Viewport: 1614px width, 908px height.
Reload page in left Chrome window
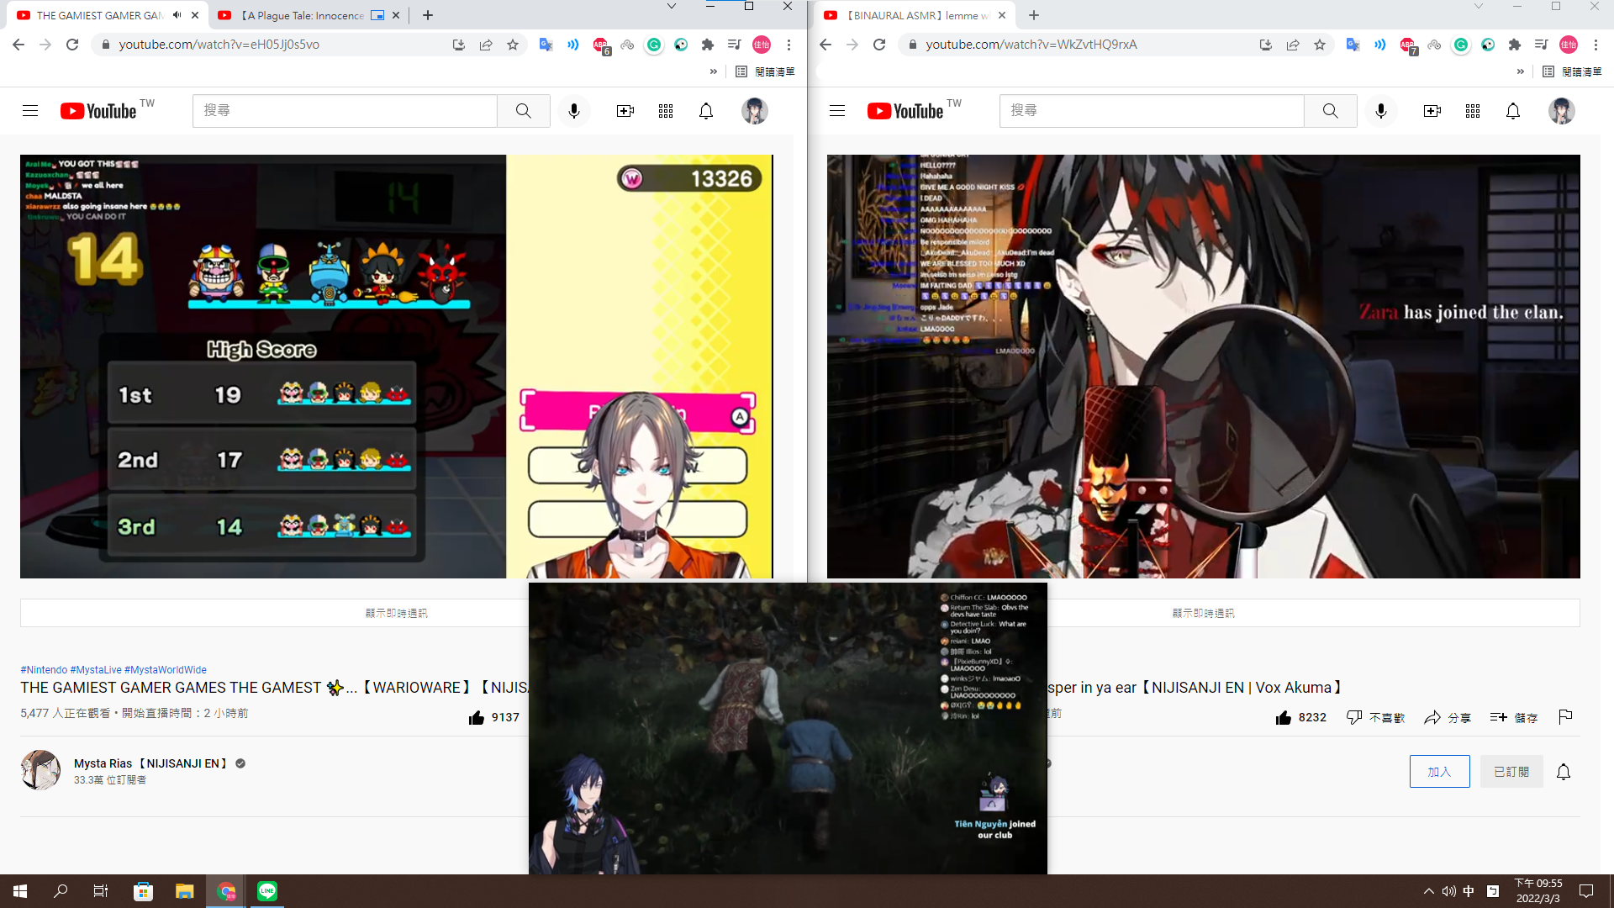pyautogui.click(x=72, y=45)
